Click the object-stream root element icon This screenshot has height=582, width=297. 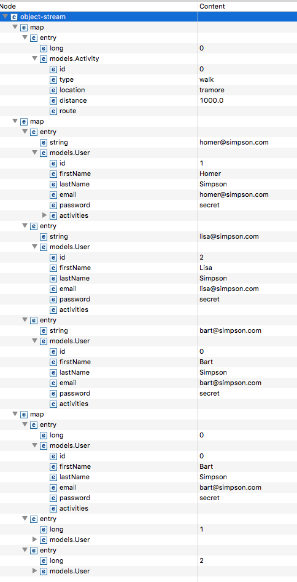pyautogui.click(x=14, y=17)
